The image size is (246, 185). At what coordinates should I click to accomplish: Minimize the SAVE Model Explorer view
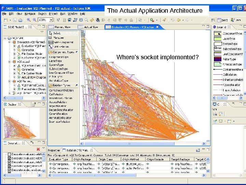pyautogui.click(x=39, y=26)
